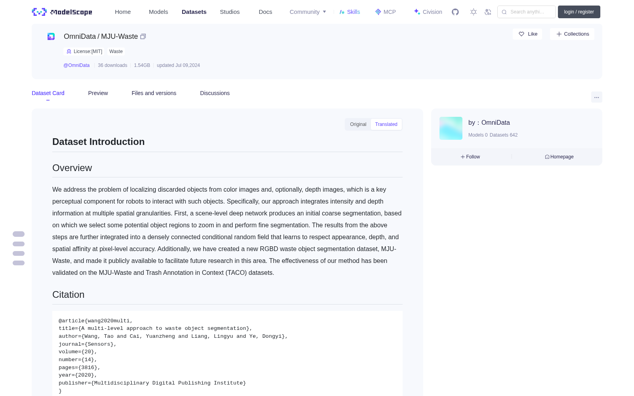This screenshot has width=634, height=396.
Task: Click the 'year={2020},' citation line
Action: click(x=78, y=375)
